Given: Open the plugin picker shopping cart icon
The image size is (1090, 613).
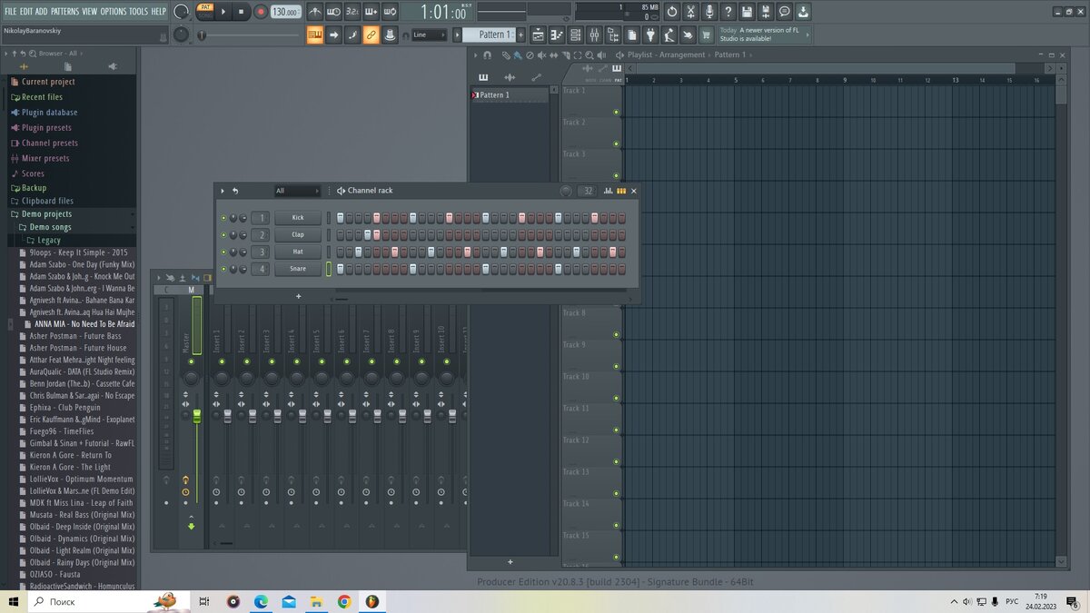Looking at the screenshot, I should tap(706, 35).
